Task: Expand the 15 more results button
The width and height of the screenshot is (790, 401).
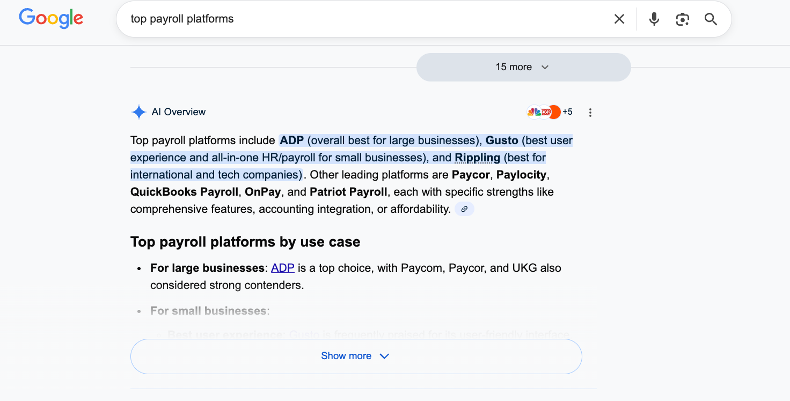Action: (523, 67)
